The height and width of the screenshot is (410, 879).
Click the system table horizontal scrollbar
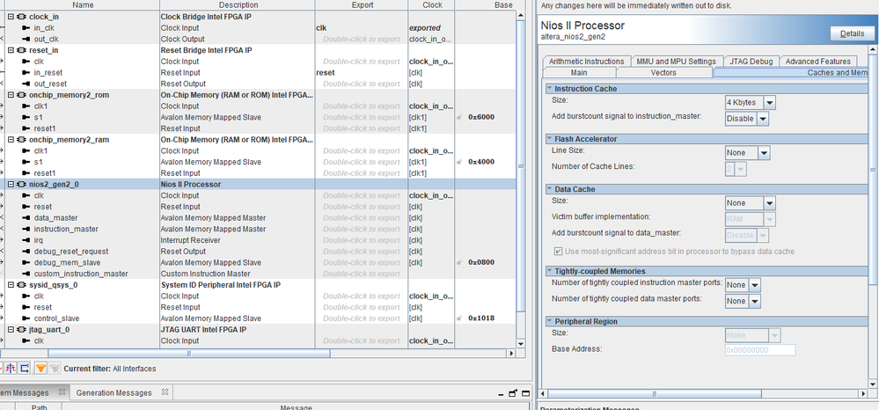click(x=189, y=354)
